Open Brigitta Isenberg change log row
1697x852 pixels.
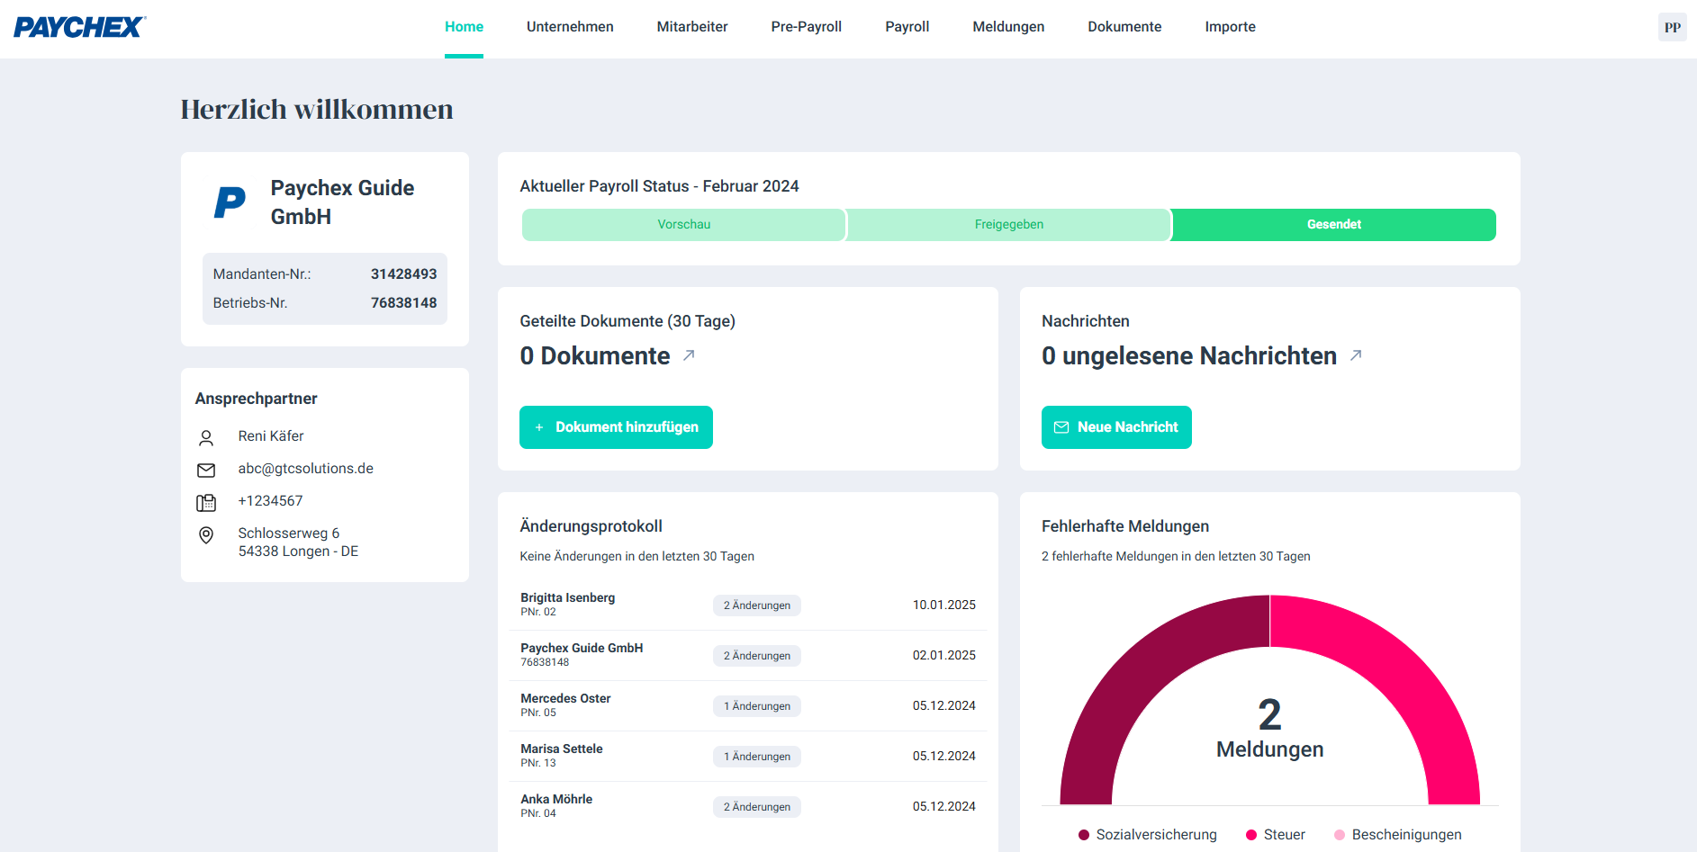point(748,605)
